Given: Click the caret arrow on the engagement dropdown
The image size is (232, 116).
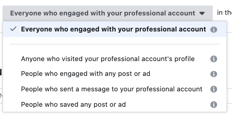Looking at the screenshot, I should [202, 14].
